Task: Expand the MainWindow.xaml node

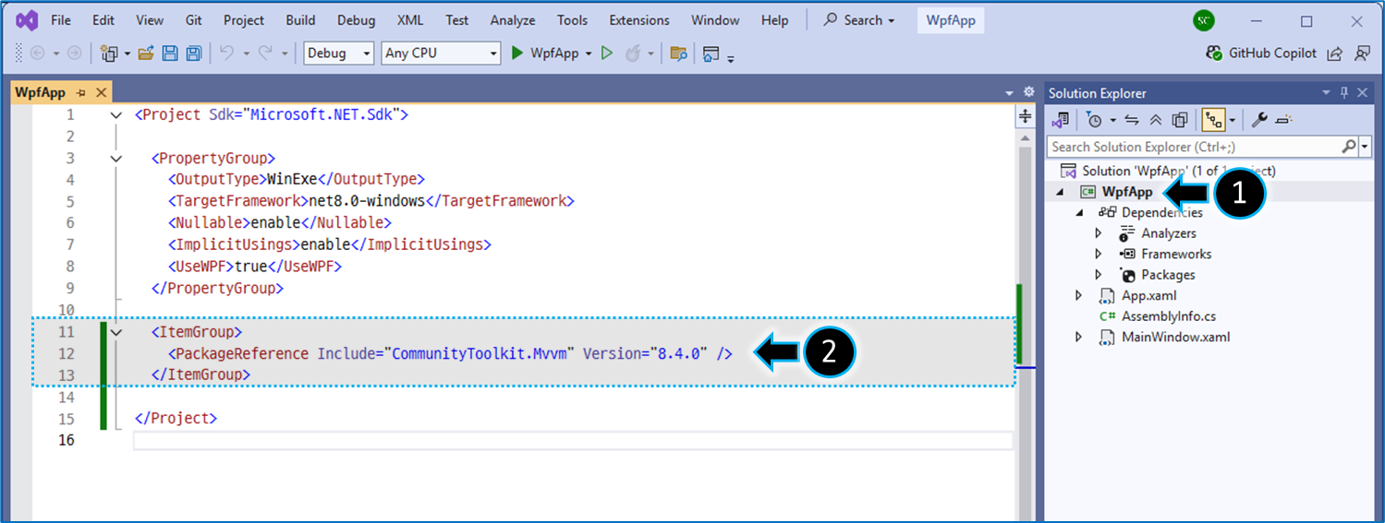Action: [1079, 338]
